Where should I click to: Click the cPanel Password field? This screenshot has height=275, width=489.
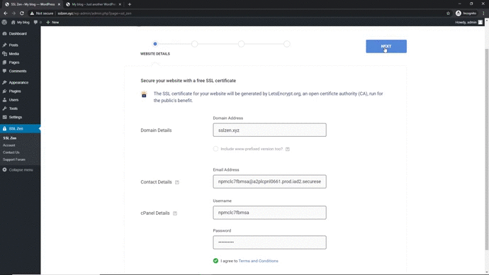pyautogui.click(x=269, y=242)
